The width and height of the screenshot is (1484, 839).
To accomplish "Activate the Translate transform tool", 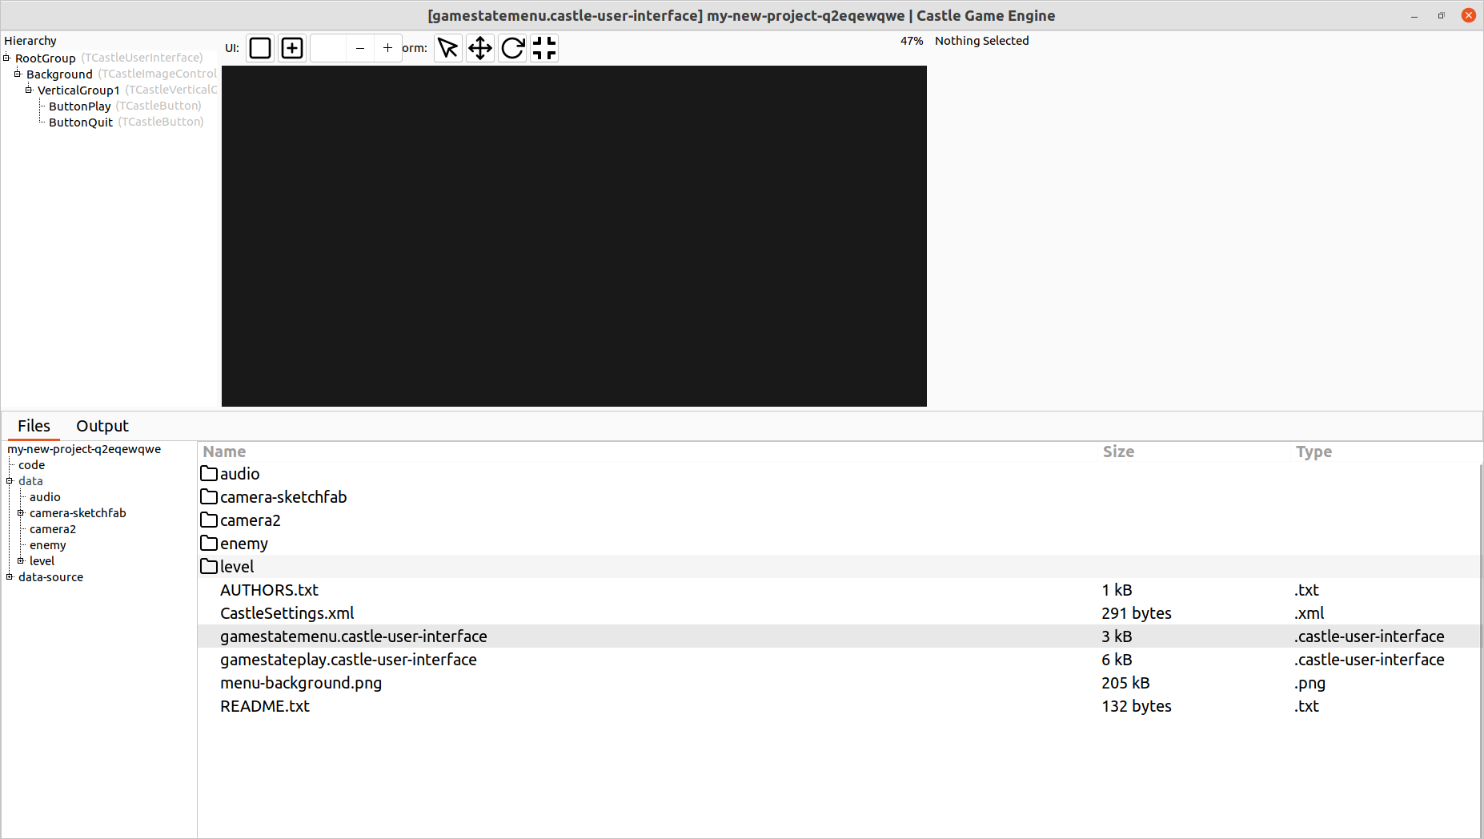I will click(x=479, y=48).
